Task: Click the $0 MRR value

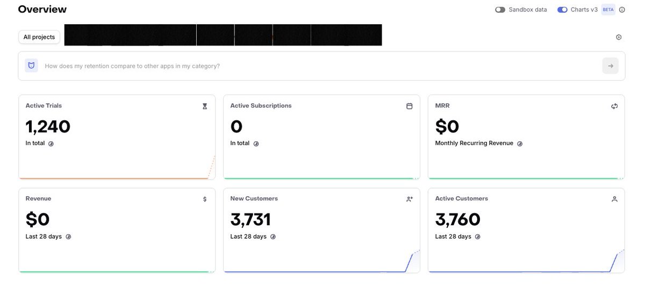Action: (447, 127)
